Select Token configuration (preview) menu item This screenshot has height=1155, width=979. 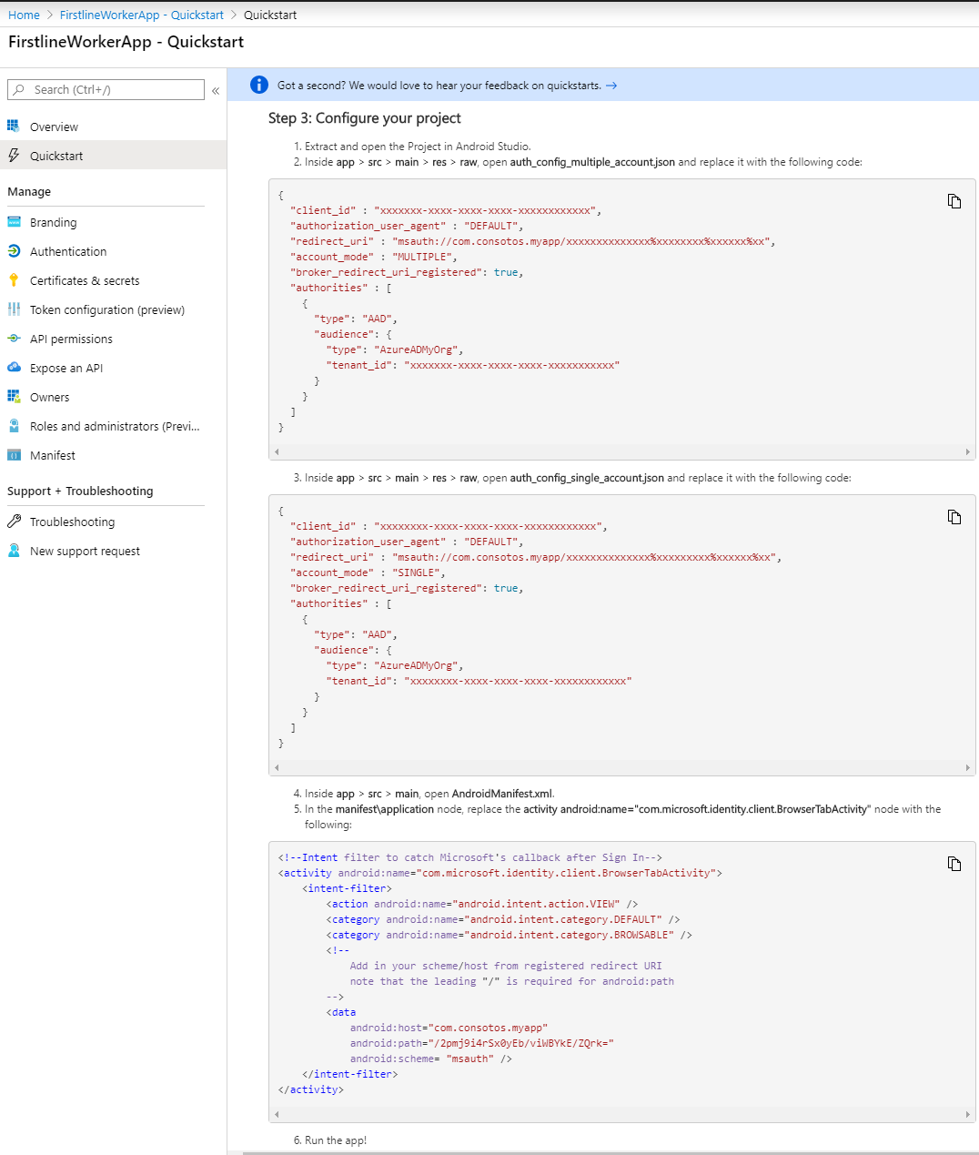click(106, 310)
